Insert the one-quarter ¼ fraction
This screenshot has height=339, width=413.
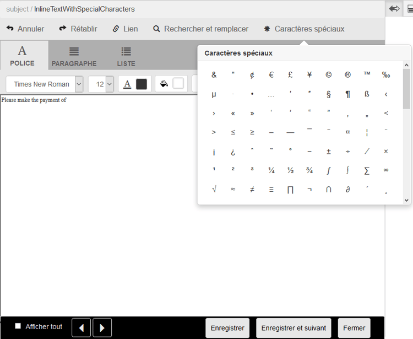271,170
